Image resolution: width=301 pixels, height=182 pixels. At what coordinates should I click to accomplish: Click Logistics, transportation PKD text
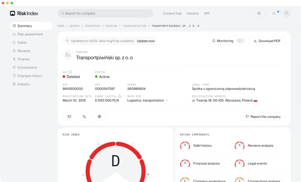coord(145,100)
